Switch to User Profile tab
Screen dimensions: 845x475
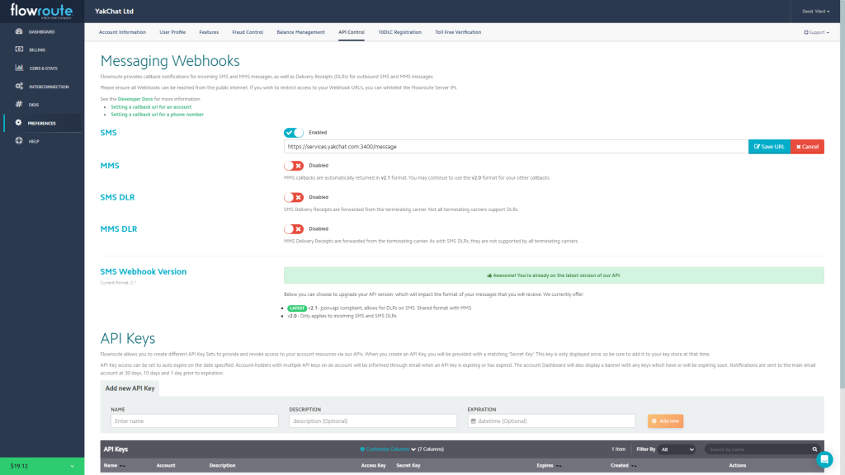pyautogui.click(x=172, y=32)
